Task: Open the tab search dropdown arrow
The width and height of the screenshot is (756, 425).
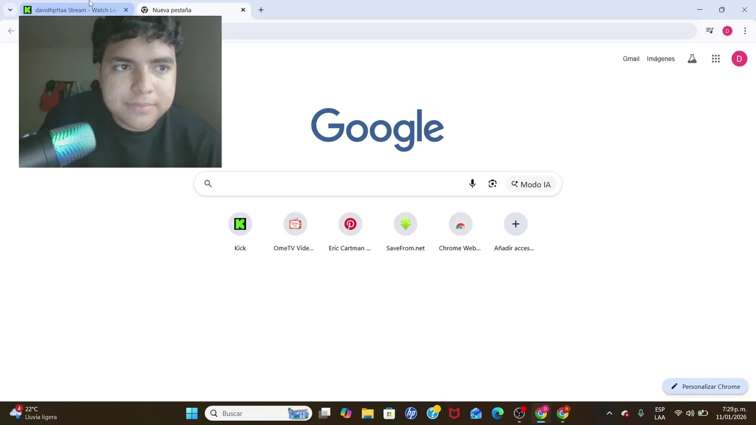Action: 10,9
